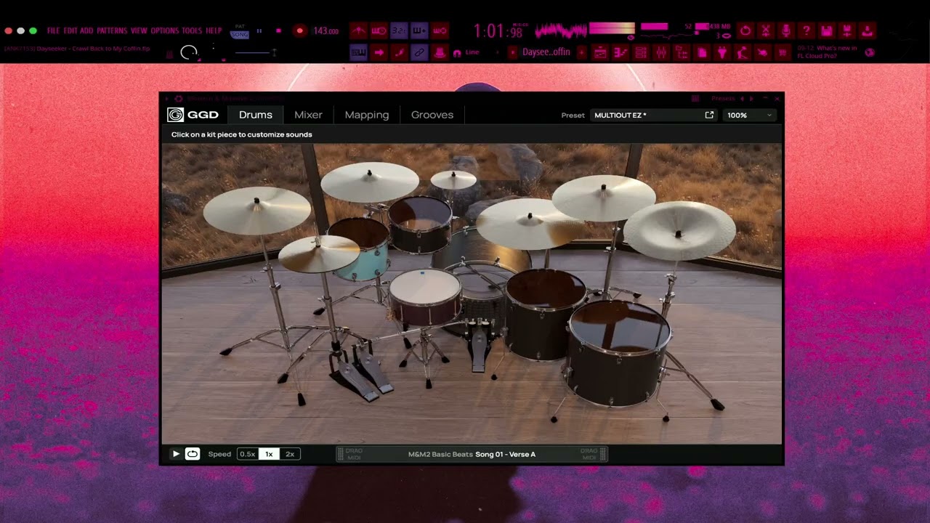Open the globe online news icon
Image resolution: width=930 pixels, height=523 pixels.
870,52
